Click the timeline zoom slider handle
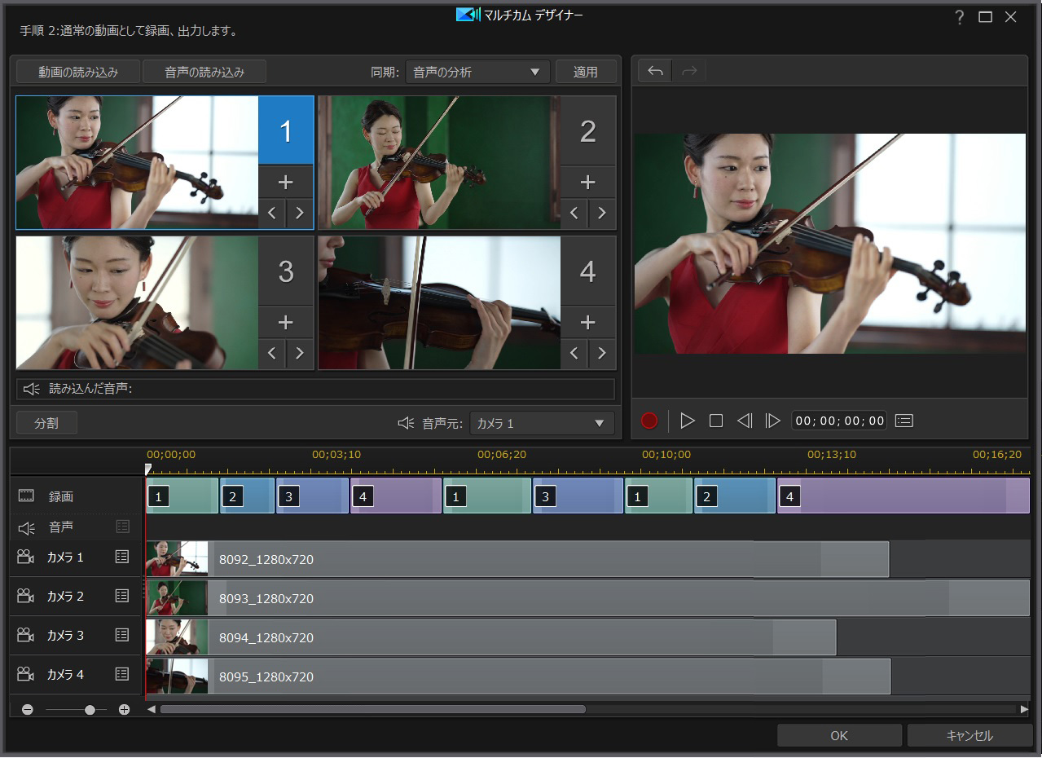The image size is (1042, 758). click(90, 710)
